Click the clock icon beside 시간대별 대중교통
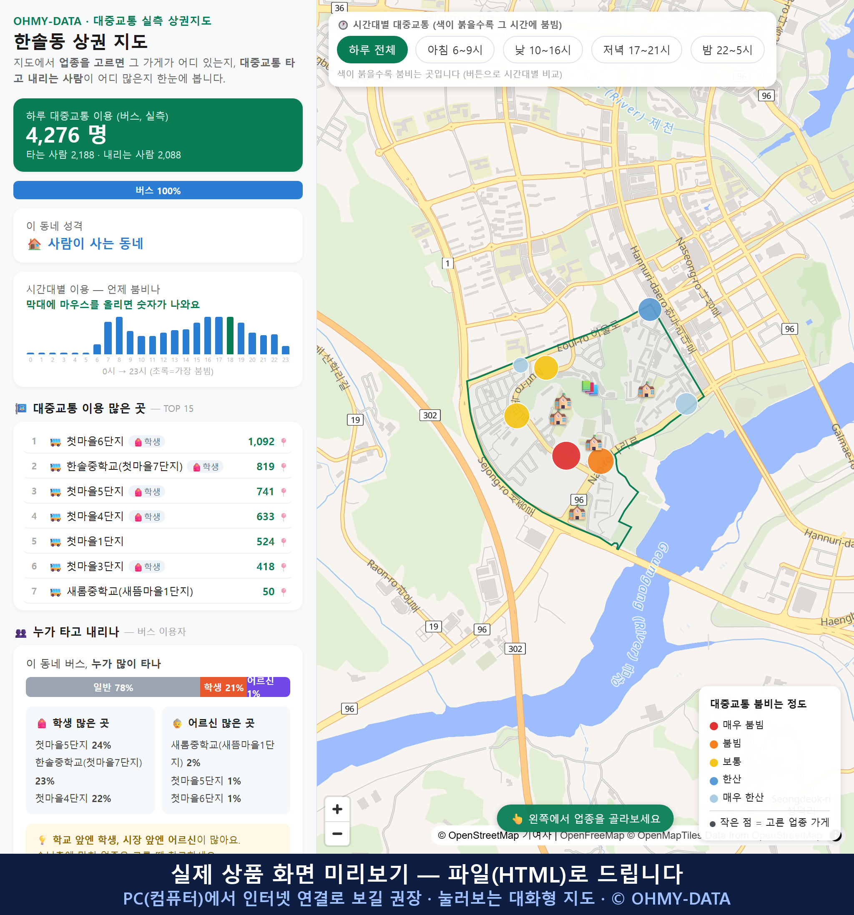 pyautogui.click(x=343, y=25)
